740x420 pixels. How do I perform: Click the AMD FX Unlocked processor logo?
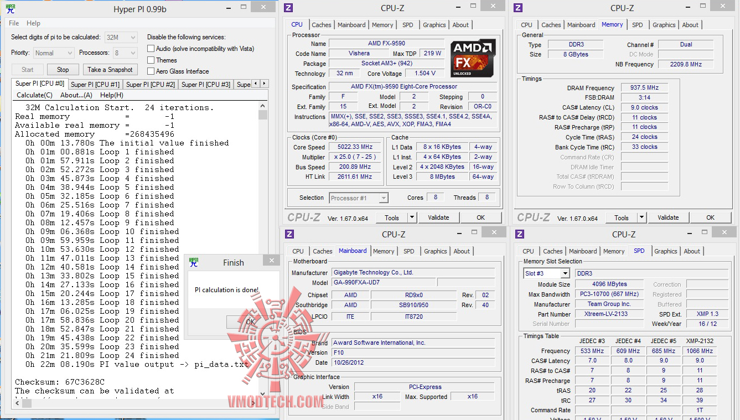click(472, 57)
